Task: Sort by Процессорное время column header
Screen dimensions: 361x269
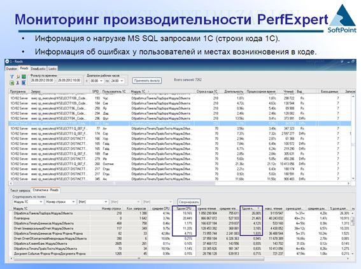Action: click(x=261, y=92)
